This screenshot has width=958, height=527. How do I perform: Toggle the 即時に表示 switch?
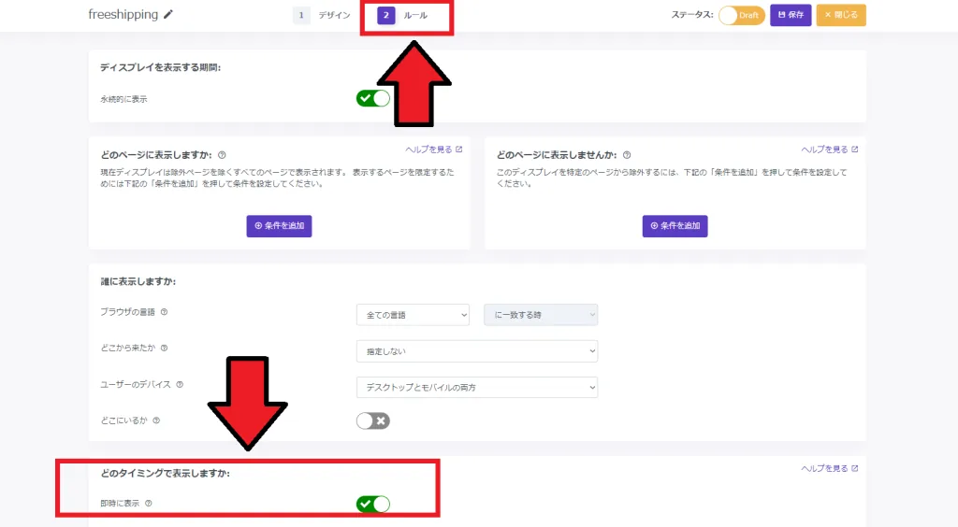click(372, 504)
